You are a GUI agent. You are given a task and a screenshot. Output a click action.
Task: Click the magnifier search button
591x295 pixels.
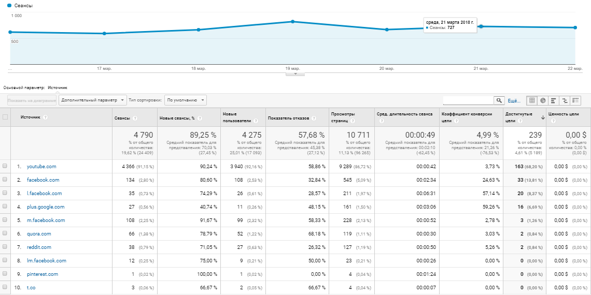click(x=499, y=100)
